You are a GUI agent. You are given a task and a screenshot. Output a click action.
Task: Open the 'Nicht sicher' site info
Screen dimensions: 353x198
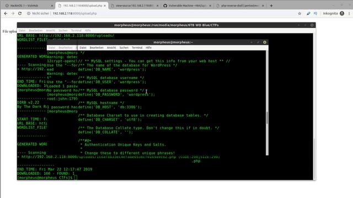coord(38,13)
